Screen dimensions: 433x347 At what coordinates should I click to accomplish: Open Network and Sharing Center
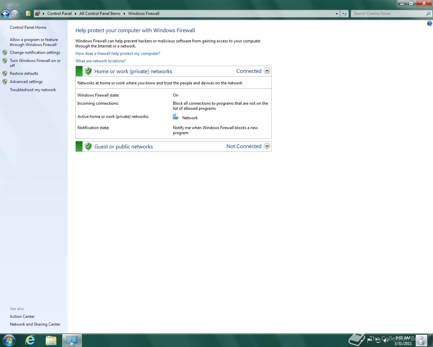click(x=35, y=324)
